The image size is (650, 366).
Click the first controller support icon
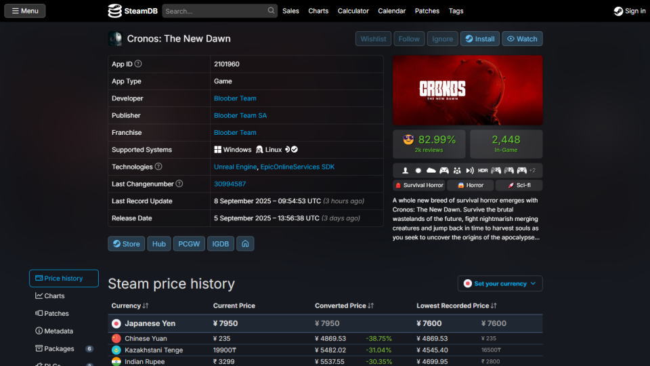point(444,170)
